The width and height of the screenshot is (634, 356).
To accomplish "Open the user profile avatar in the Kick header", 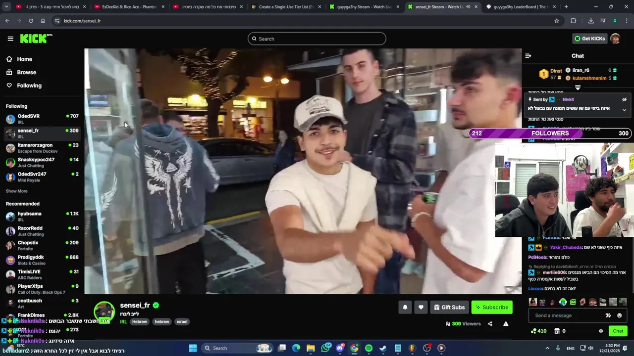I will click(615, 39).
